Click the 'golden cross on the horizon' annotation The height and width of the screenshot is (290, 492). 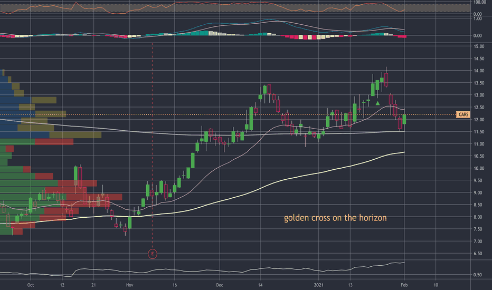[335, 218]
